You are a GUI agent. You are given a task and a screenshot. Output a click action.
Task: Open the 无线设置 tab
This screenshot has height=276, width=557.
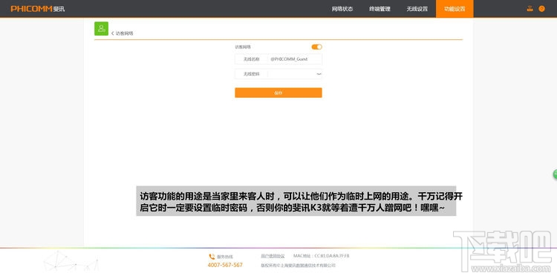pos(417,9)
